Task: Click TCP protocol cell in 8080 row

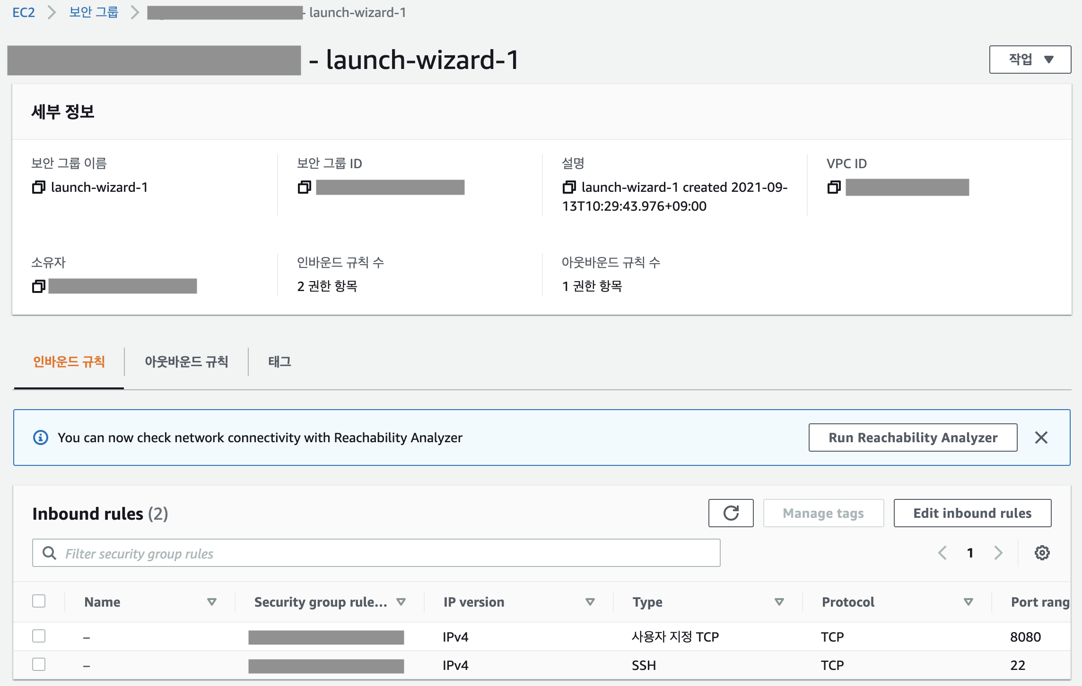Action: pos(832,637)
